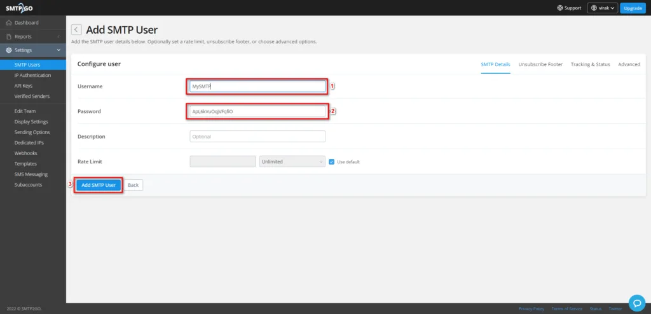Open the Unlimited rate limit dropdown
The height and width of the screenshot is (314, 651).
click(292, 161)
